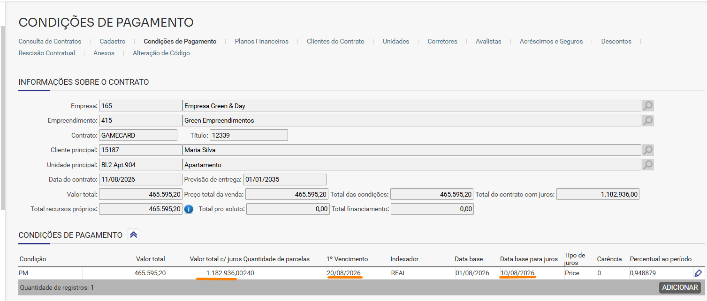Switch to the Cadastro tab
Screen dimensions: 707x301
pyautogui.click(x=113, y=41)
